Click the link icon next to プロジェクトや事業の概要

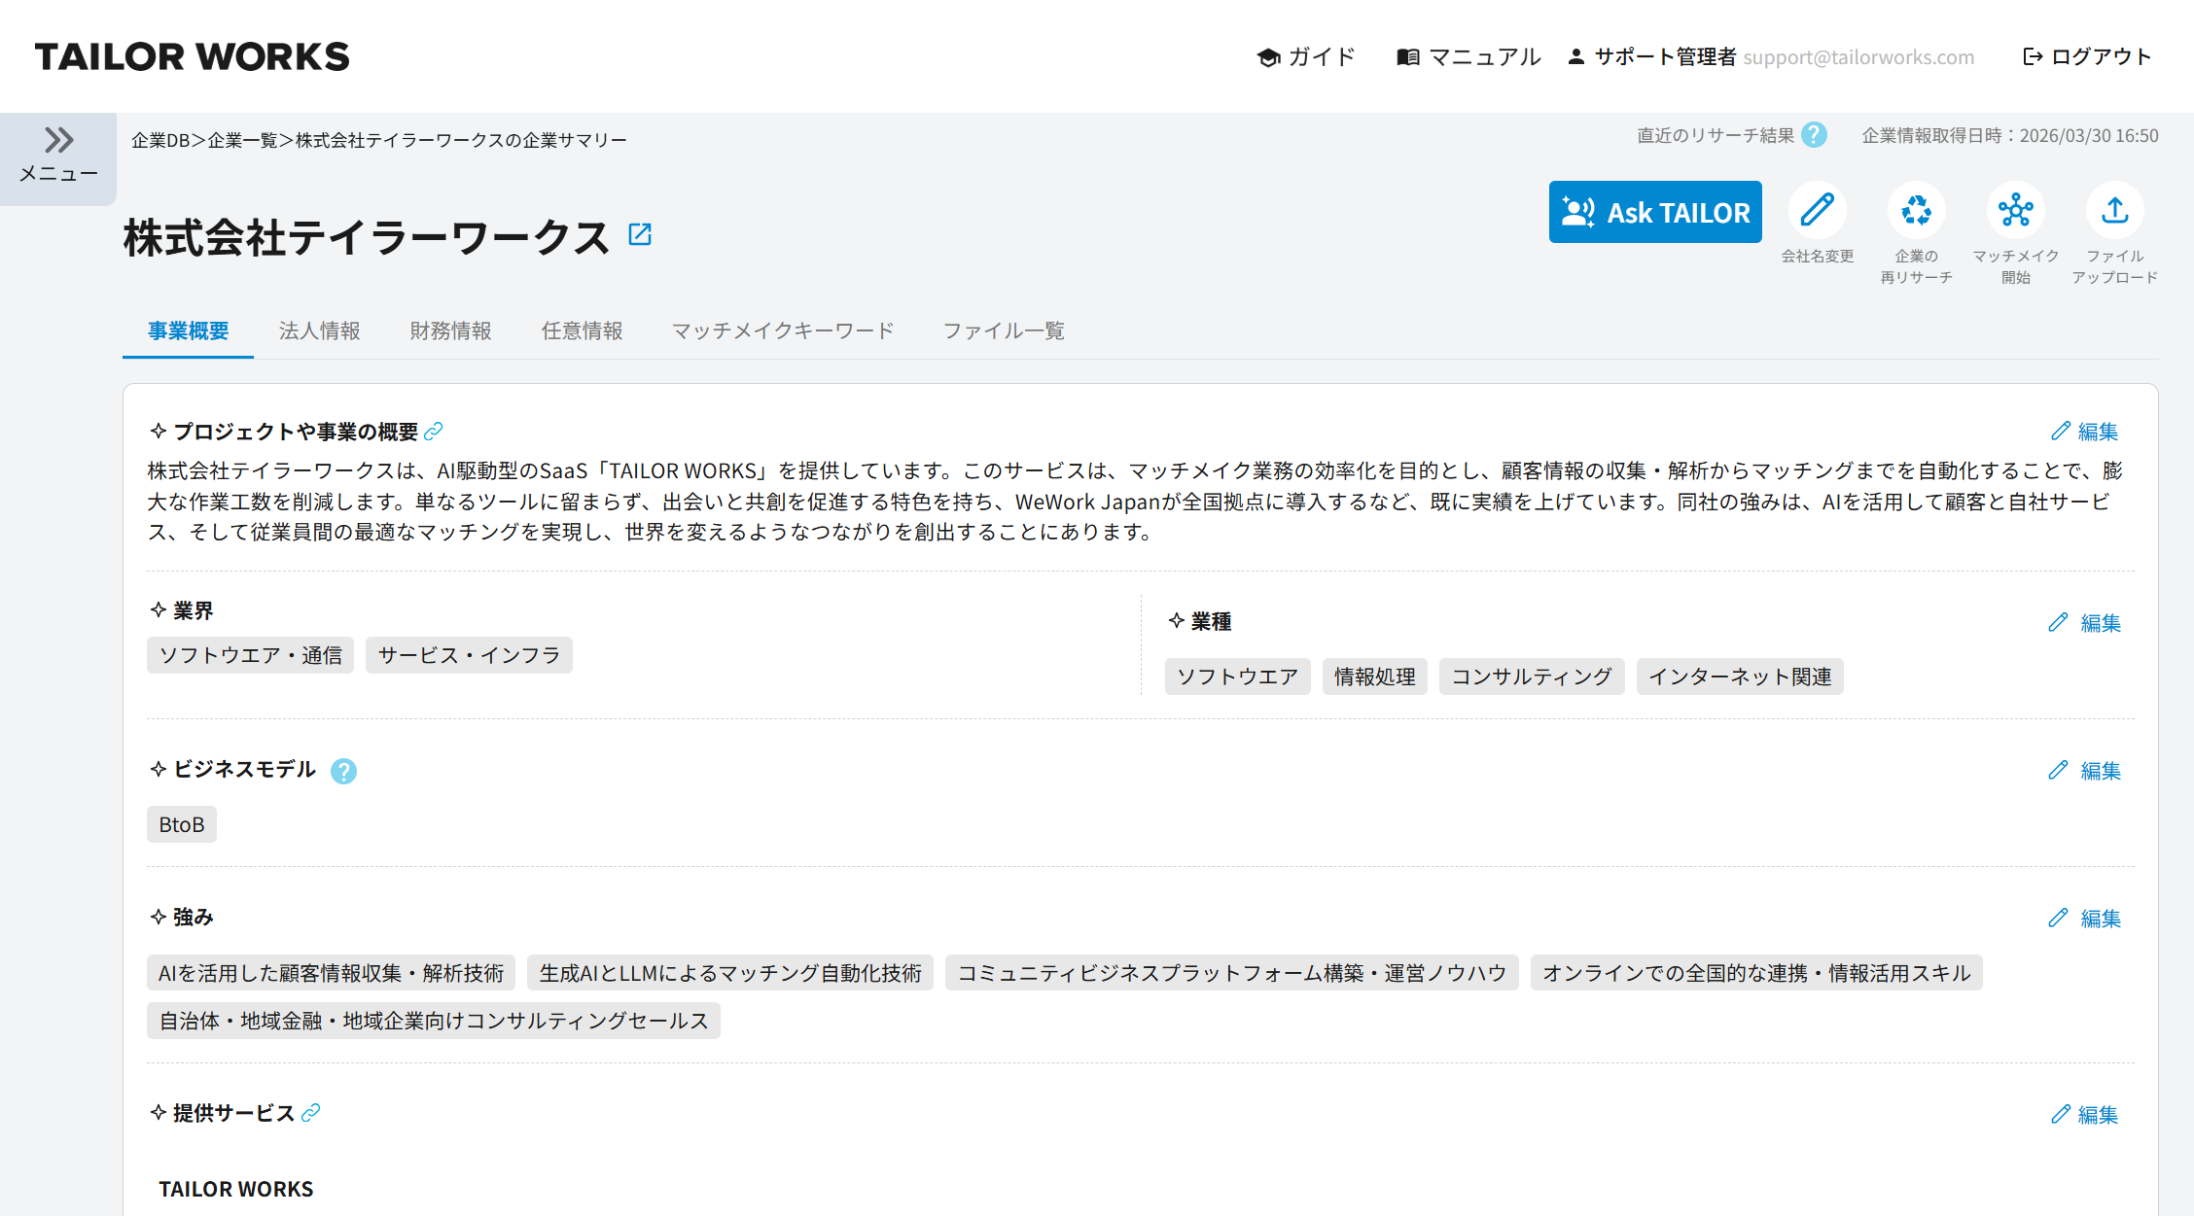pyautogui.click(x=434, y=431)
